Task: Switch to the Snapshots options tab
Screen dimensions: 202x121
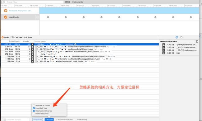Action: [x=37, y=119]
